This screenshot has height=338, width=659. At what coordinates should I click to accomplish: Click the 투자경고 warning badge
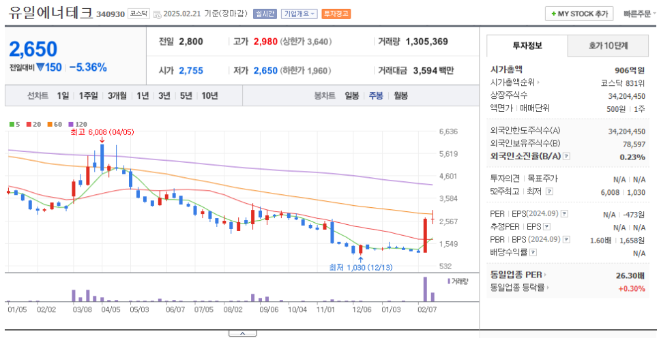coord(336,14)
